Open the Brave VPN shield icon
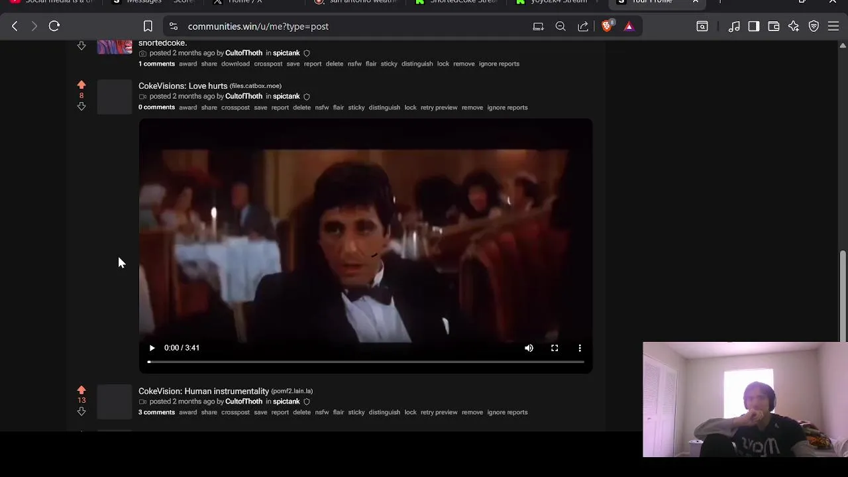Viewport: 848px width, 477px height. coord(814,26)
